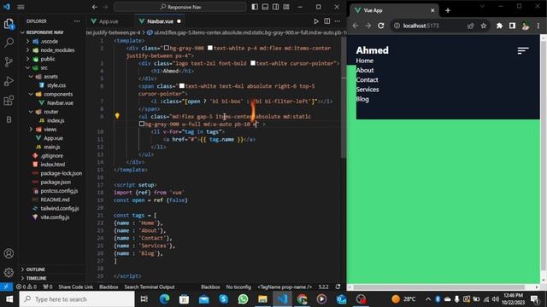Viewport: 547px width, 307px height.
Task: Open a new Chrome tab
Action: (x=448, y=10)
